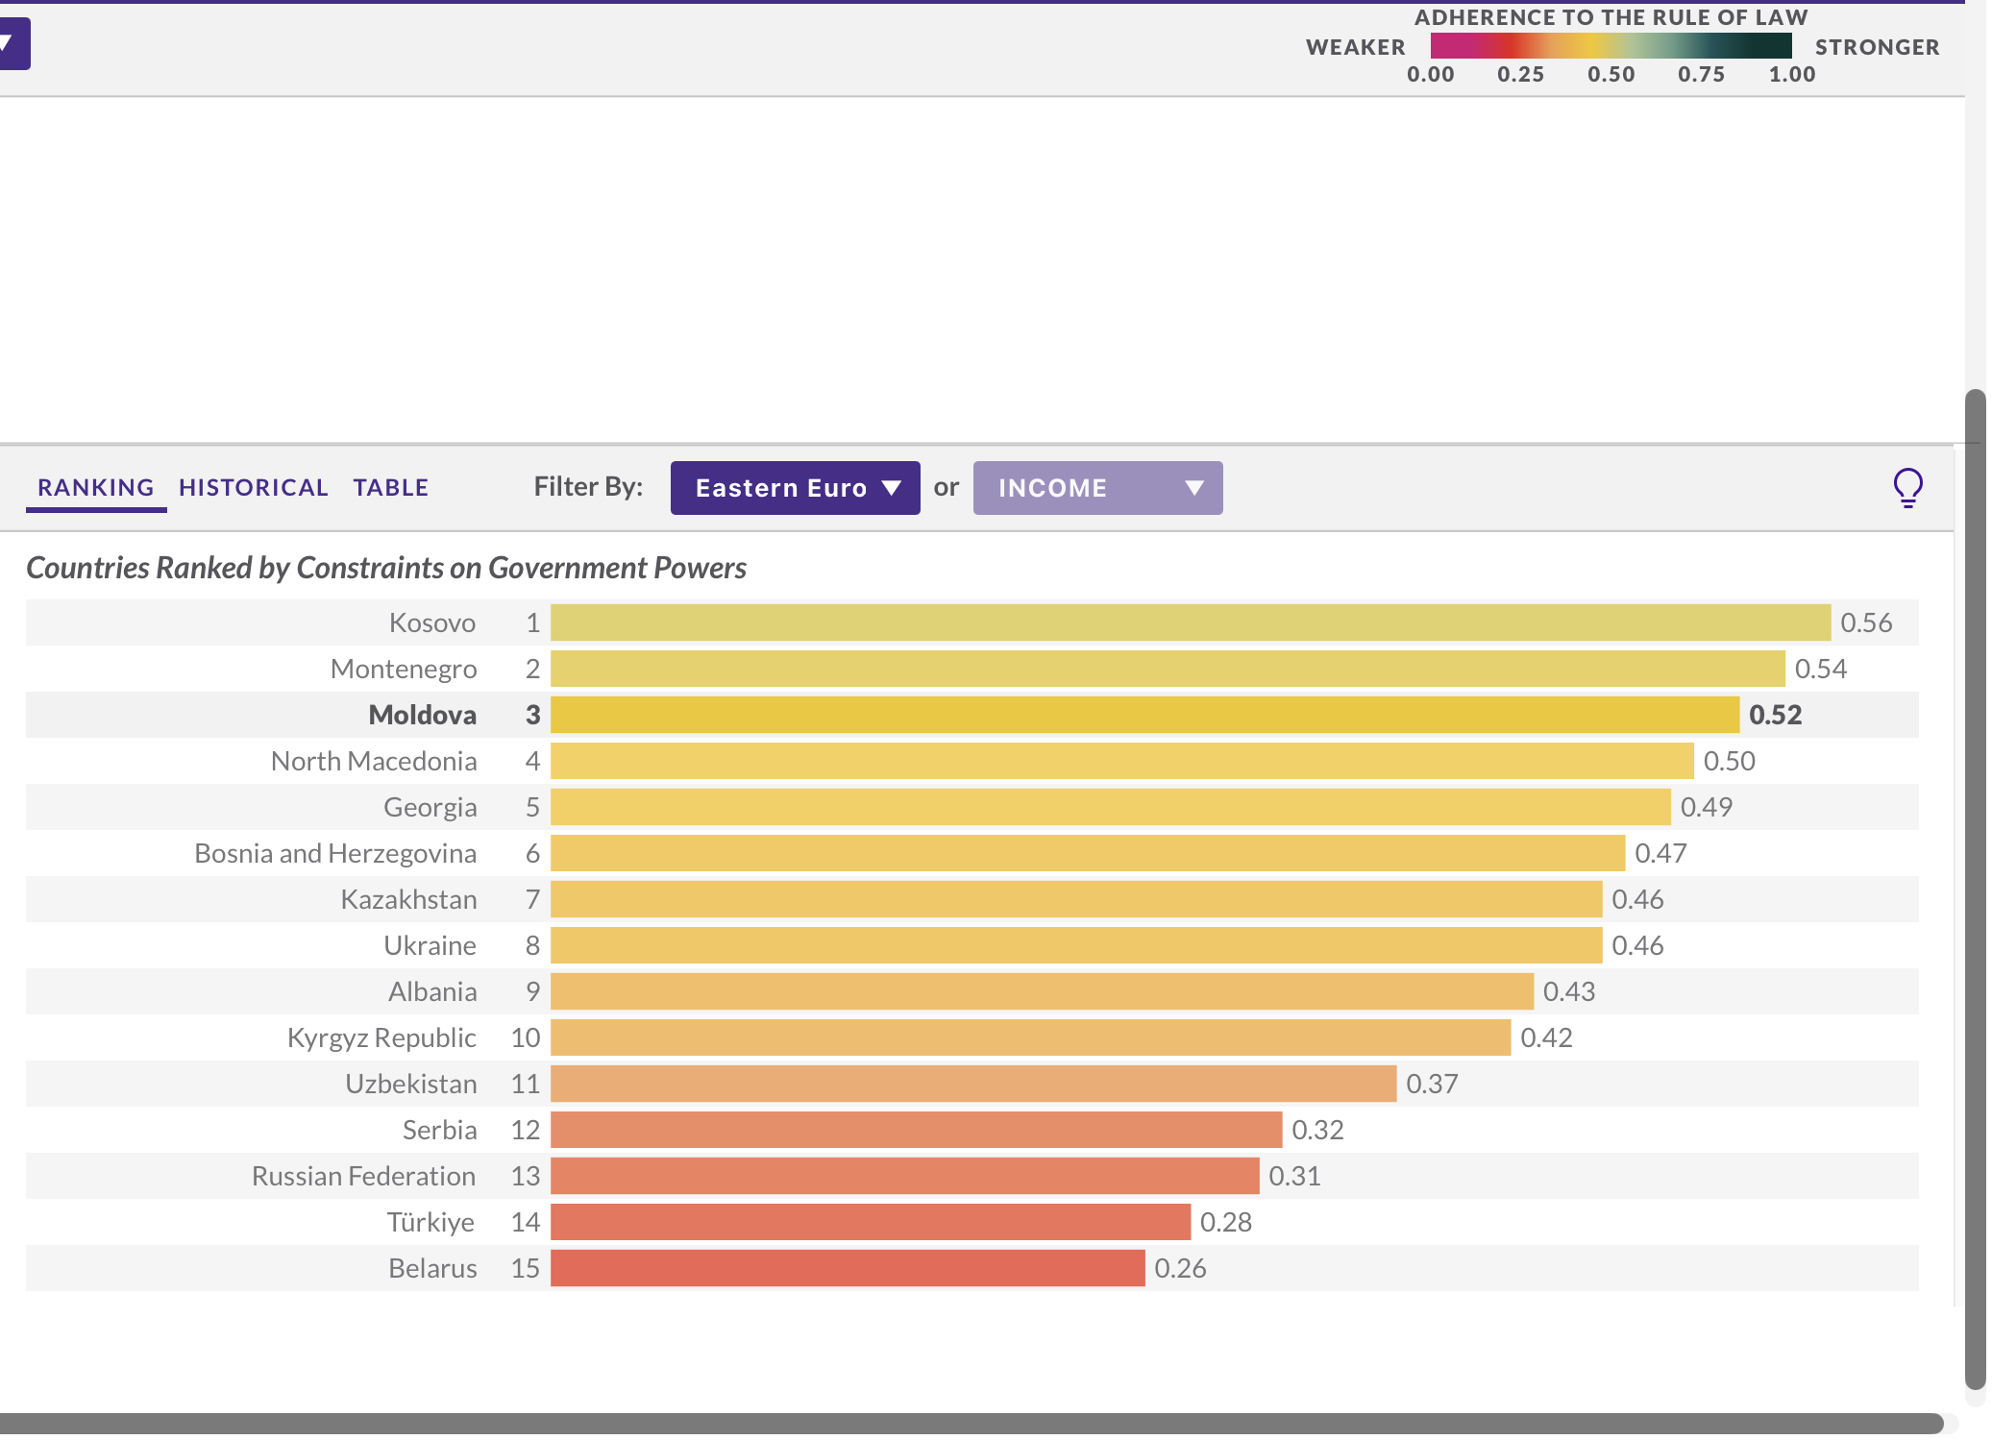Open the INCOME filter dropdown
This screenshot has height=1440, width=1992.
(x=1096, y=488)
